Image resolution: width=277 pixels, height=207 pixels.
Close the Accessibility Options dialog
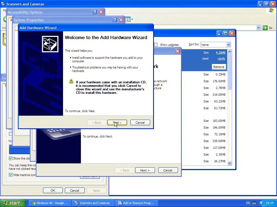[x=101, y=12]
